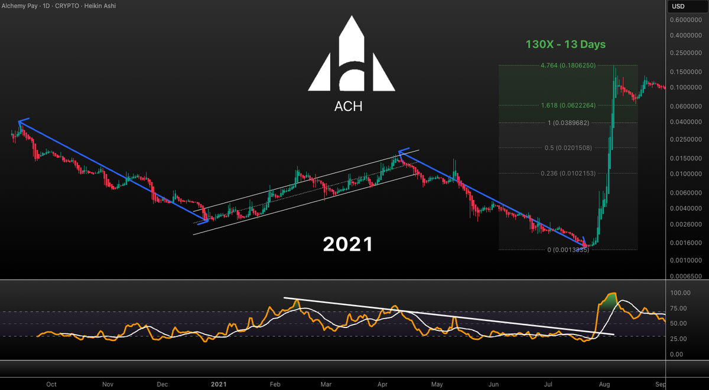Click the Aug label on time axis

pos(604,384)
